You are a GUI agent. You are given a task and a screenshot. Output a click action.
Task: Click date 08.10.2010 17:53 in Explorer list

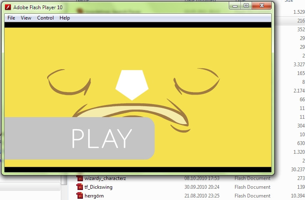point(202,178)
